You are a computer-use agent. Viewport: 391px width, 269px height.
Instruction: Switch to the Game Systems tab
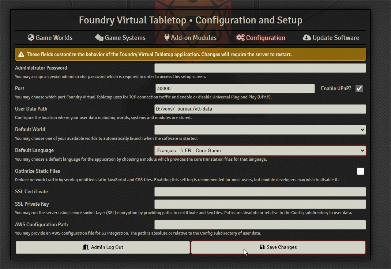pos(120,38)
